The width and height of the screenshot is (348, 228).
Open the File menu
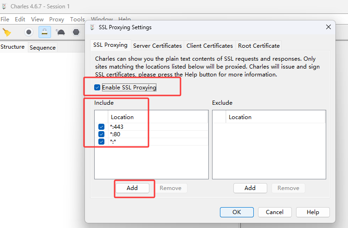click(x=5, y=19)
